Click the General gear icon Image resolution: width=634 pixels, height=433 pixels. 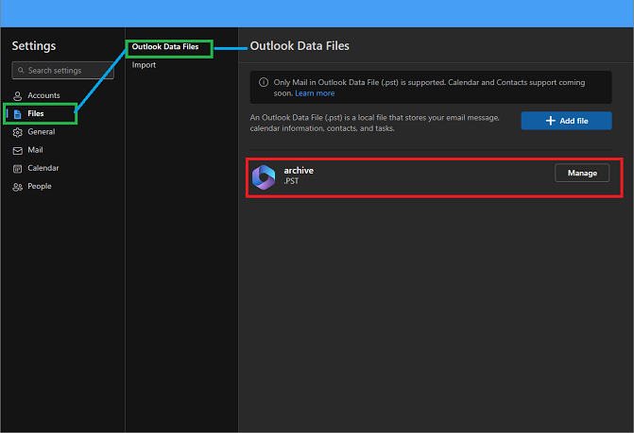tap(17, 132)
